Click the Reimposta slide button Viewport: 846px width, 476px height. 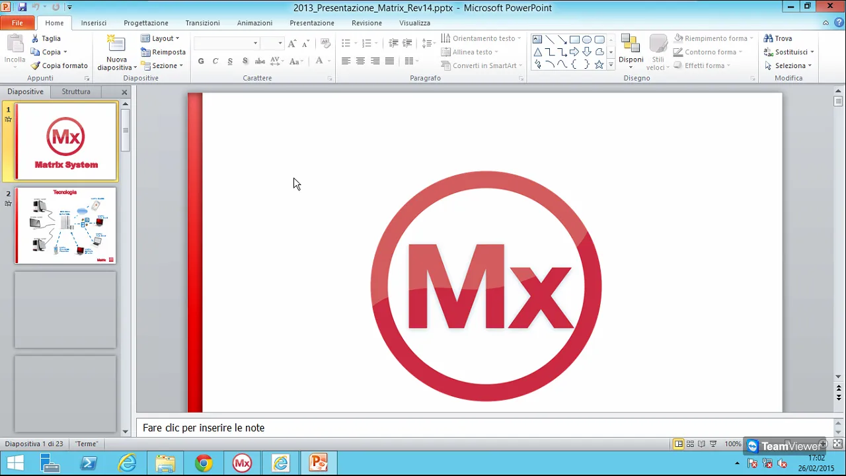pos(163,52)
